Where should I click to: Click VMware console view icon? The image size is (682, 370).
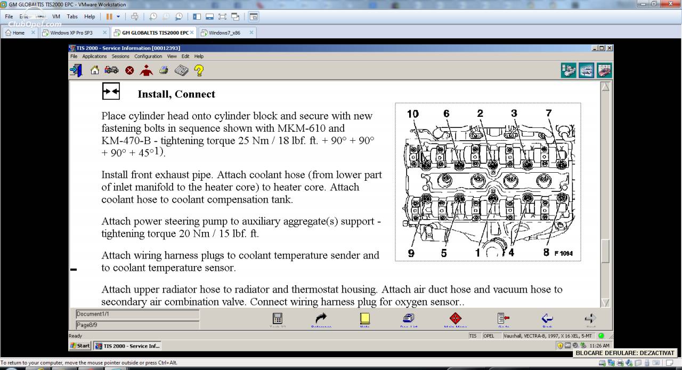pos(253,17)
